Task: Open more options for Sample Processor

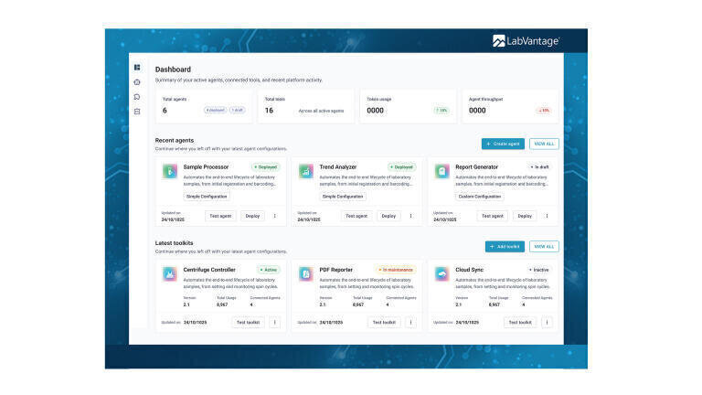Action: tap(275, 216)
